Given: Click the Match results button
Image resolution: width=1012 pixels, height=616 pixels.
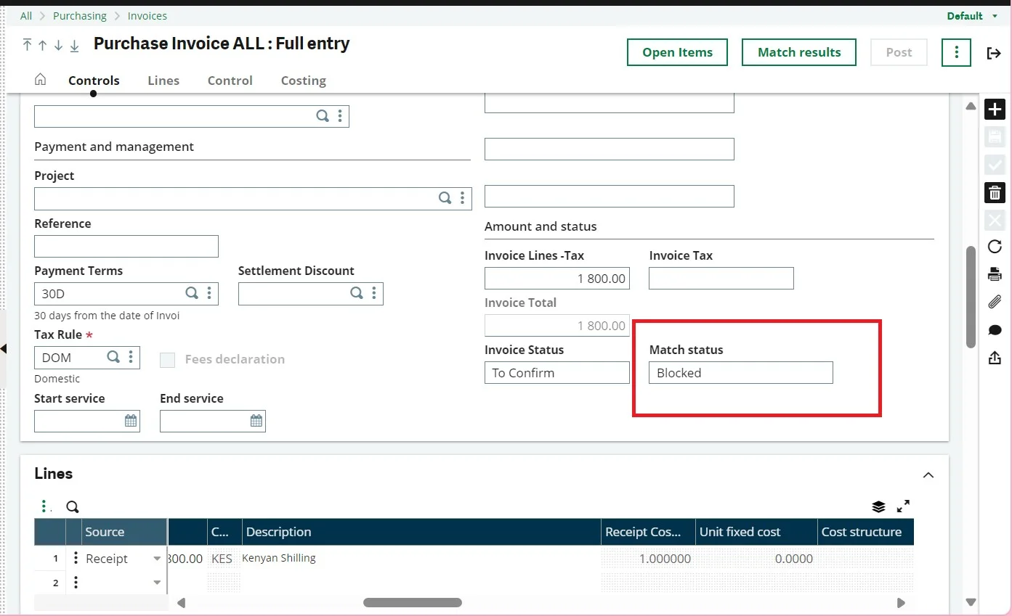Looking at the screenshot, I should [798, 52].
